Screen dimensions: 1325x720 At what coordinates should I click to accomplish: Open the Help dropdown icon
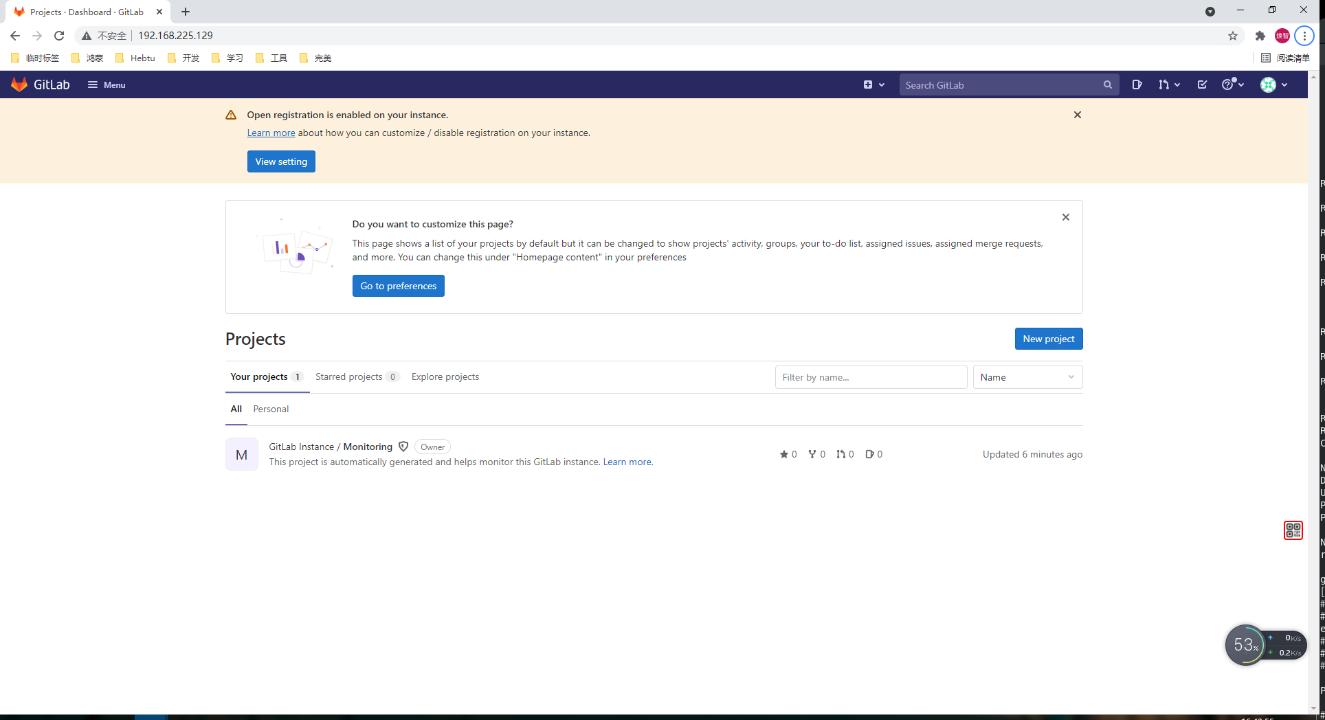[1233, 85]
